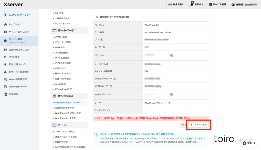
Task: Click the user account avatar icon
Action: (x=233, y=4)
